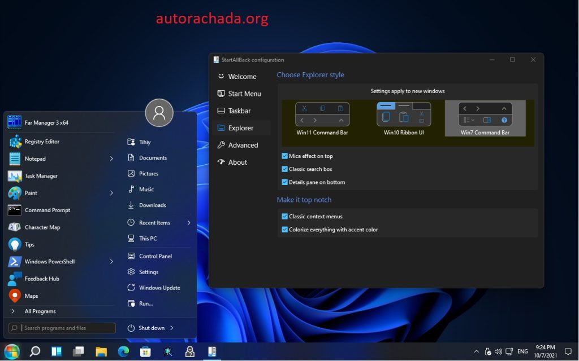
Task: Open File Explorer from the taskbar
Action: 101,352
